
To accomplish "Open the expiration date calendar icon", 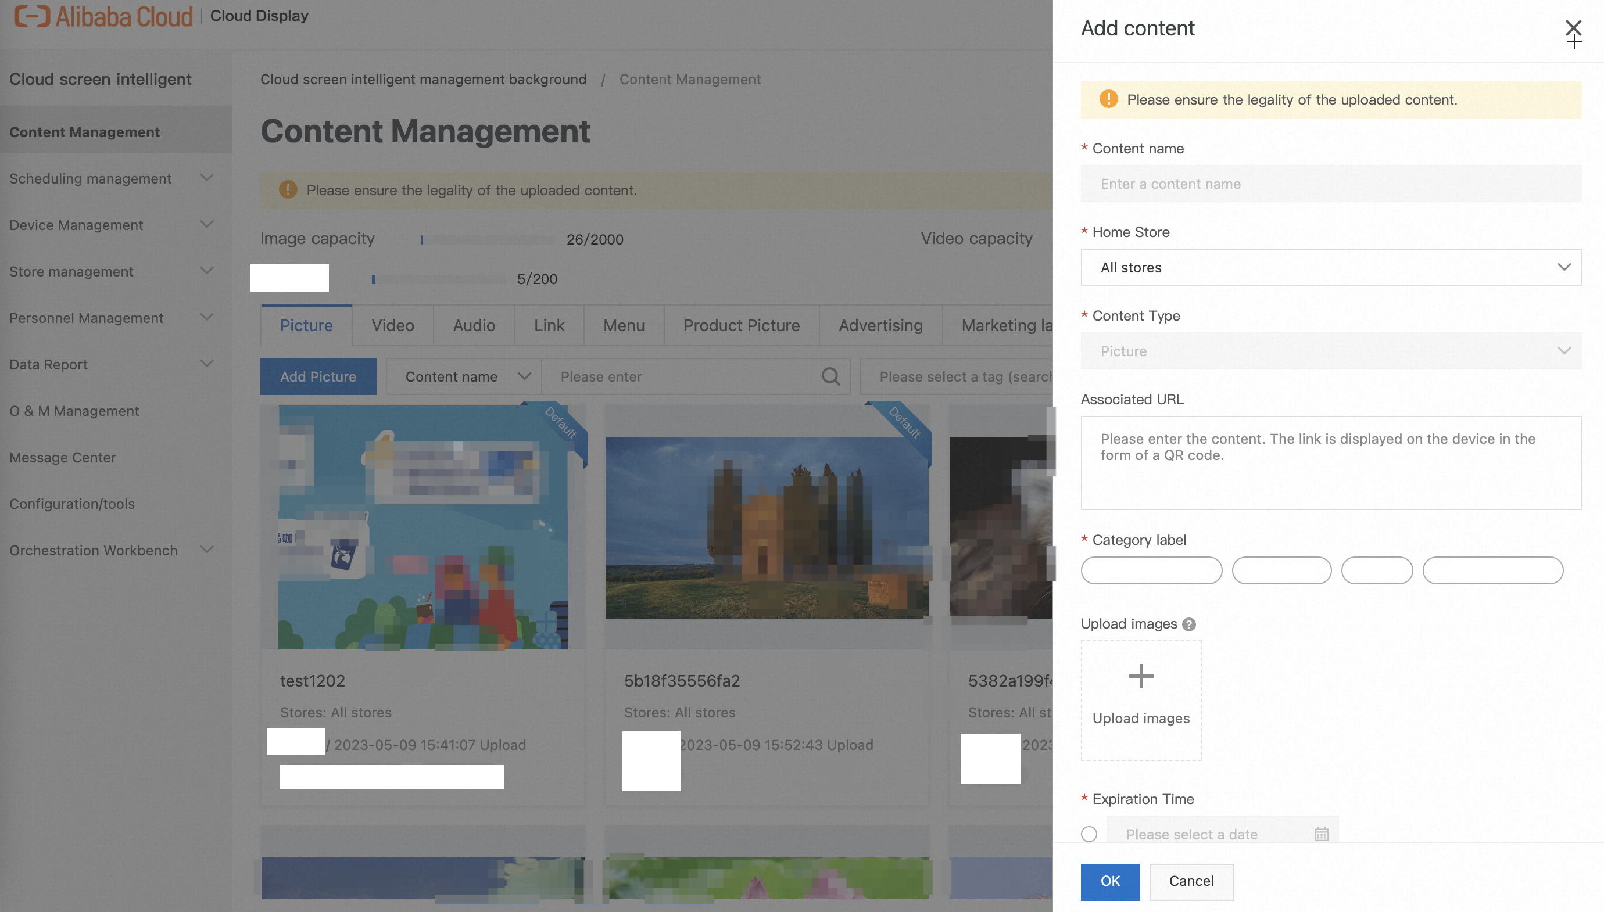I will tap(1322, 834).
